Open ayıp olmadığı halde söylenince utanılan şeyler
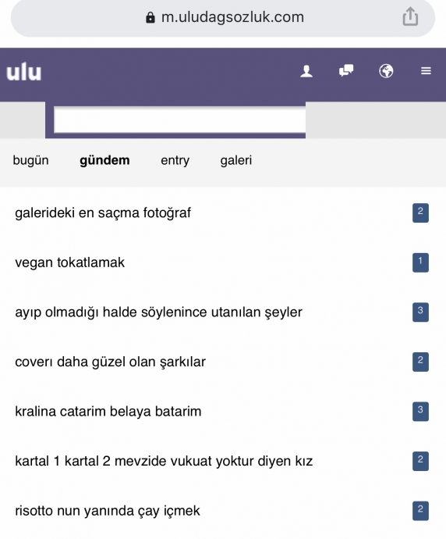This screenshot has height=539, width=446. [158, 312]
